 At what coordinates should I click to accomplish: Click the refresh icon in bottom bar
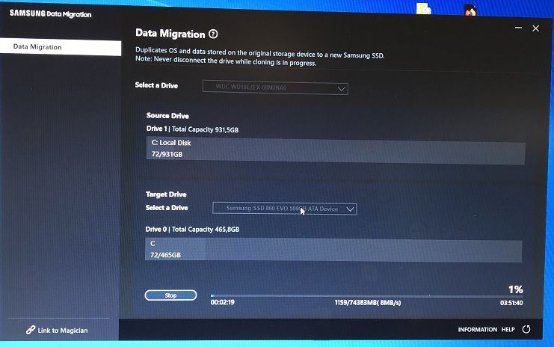point(526,329)
